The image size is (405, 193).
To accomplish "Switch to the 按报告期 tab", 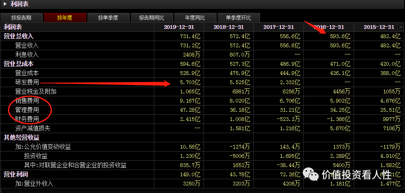I will (x=21, y=18).
